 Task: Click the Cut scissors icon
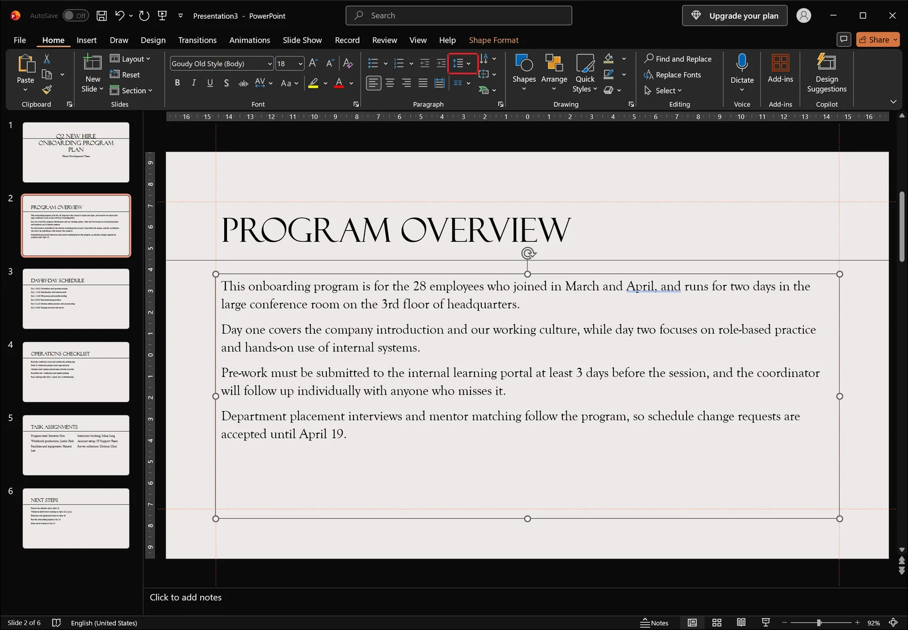47,59
